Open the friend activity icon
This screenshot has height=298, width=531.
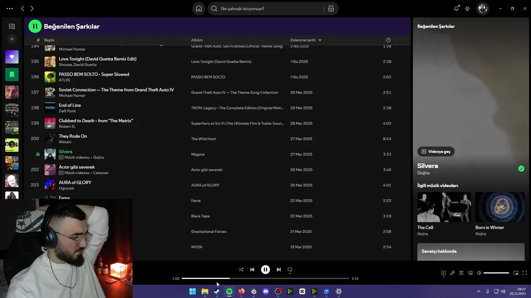point(468,8)
